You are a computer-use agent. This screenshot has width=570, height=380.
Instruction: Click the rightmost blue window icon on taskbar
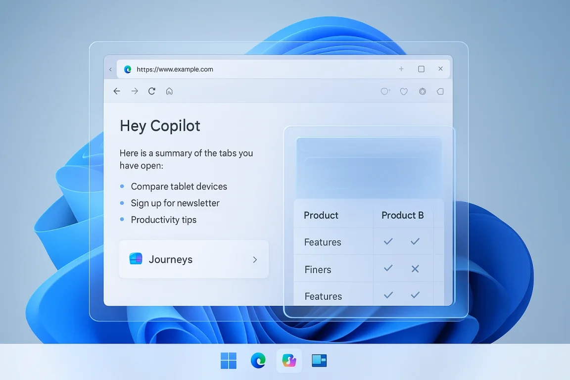click(319, 361)
